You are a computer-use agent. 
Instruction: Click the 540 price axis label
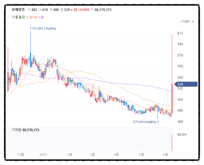tap(180, 77)
